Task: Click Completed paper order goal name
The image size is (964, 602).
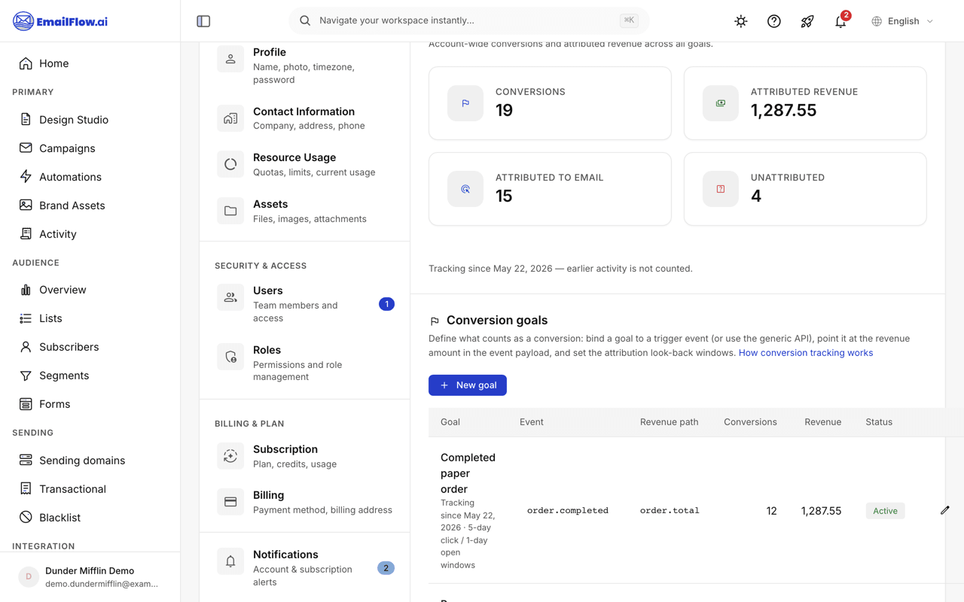Action: tap(468, 473)
